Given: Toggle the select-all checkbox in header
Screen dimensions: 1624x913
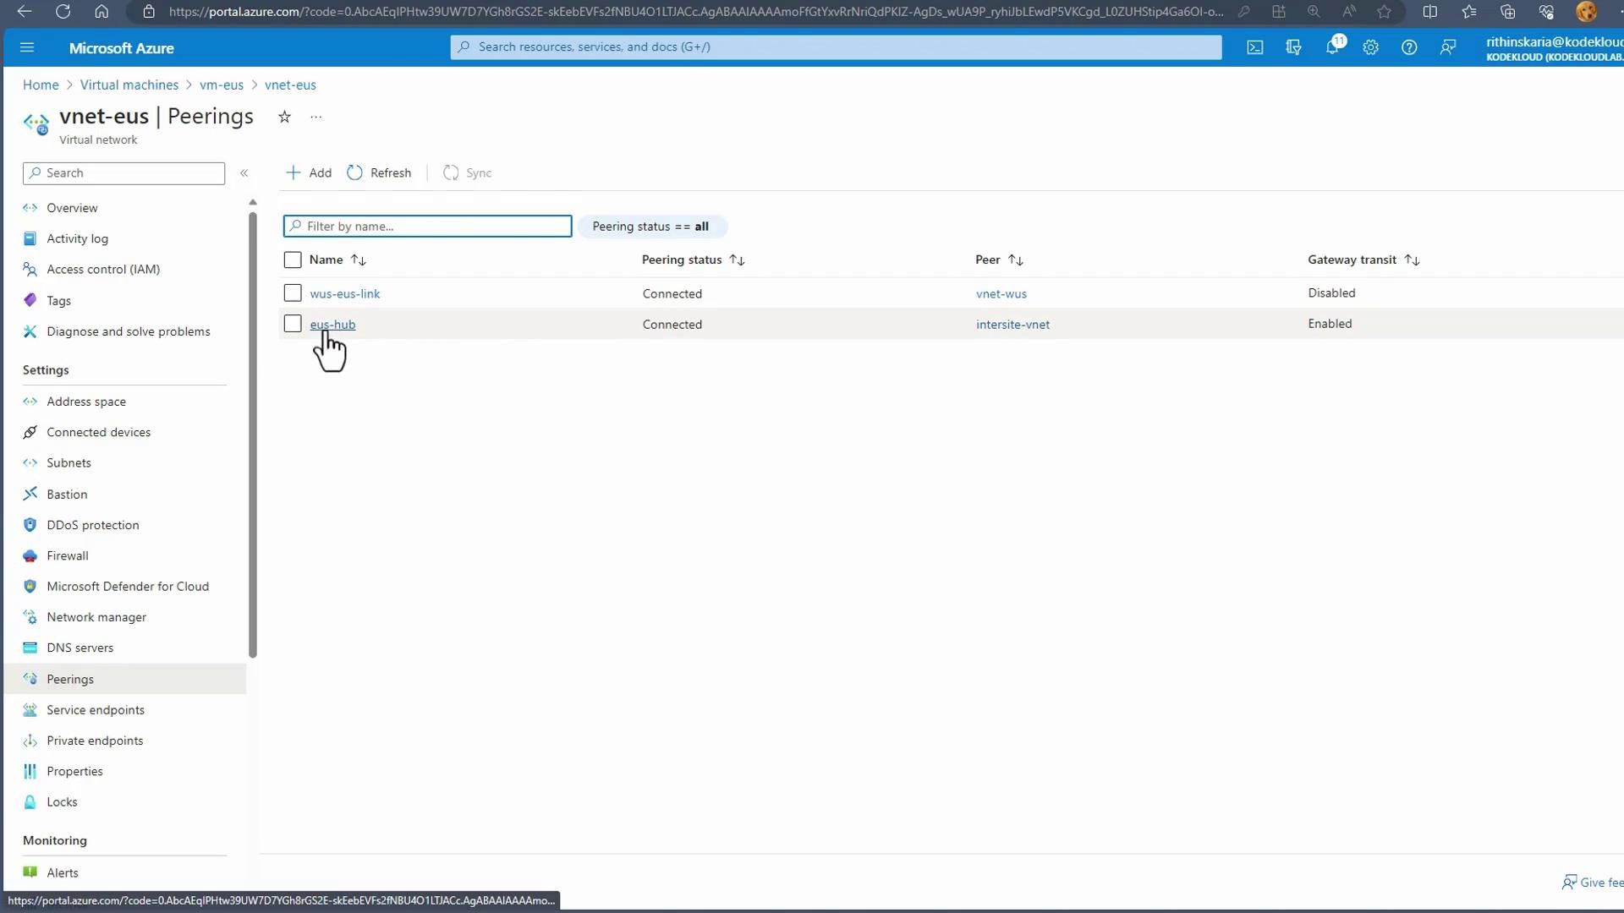Looking at the screenshot, I should [293, 260].
